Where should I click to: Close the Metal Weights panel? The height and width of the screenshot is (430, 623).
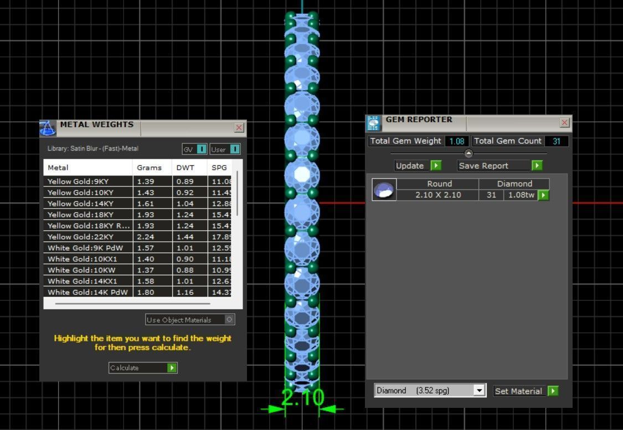pyautogui.click(x=239, y=127)
